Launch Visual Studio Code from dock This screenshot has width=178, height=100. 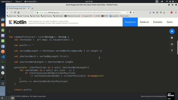3,57
